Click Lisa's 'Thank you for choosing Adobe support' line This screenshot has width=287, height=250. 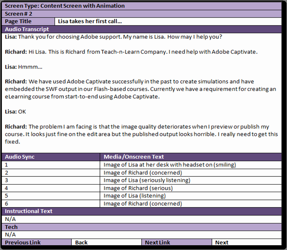coord(113,37)
